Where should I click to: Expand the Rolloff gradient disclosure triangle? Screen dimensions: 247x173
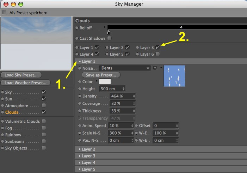pos(105,27)
